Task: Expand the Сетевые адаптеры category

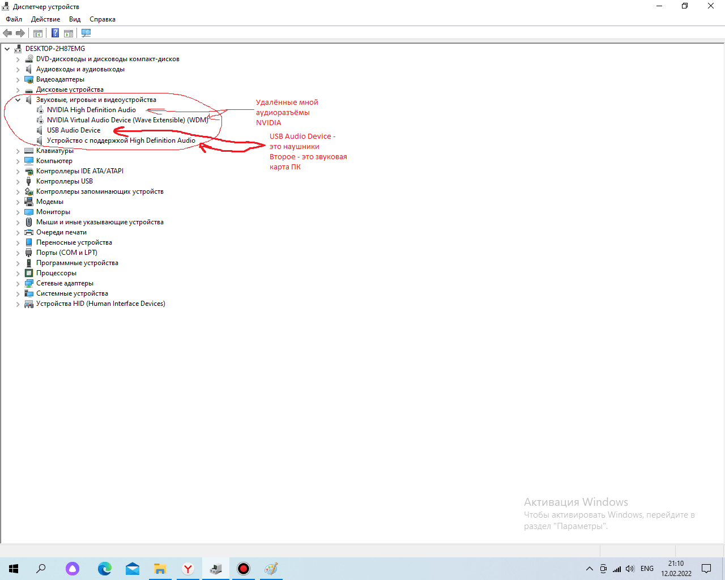Action: [18, 283]
